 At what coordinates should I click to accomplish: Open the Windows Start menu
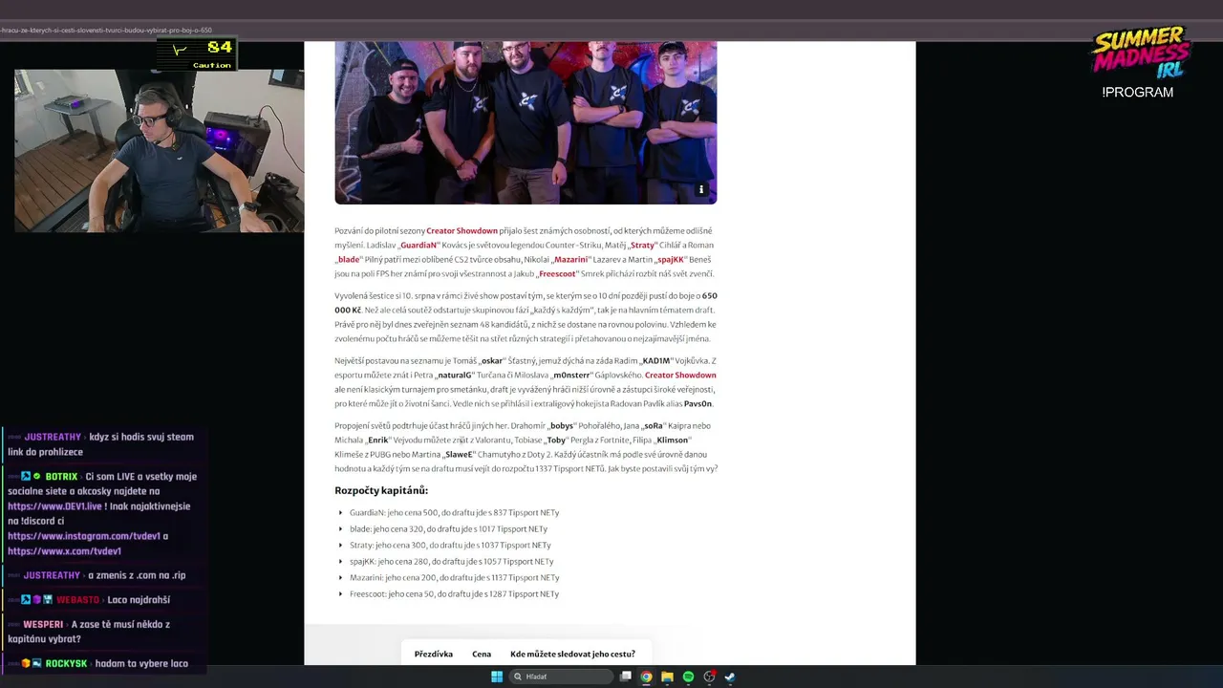pos(497,677)
